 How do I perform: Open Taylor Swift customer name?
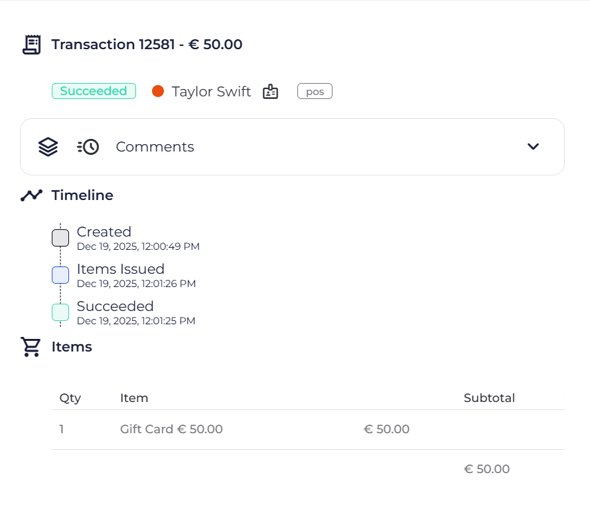click(211, 92)
